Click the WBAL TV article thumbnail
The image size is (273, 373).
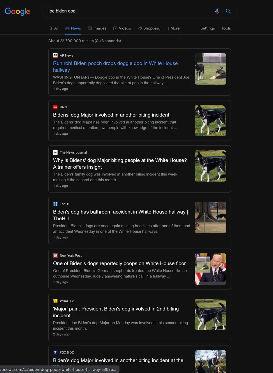pyautogui.click(x=210, y=314)
